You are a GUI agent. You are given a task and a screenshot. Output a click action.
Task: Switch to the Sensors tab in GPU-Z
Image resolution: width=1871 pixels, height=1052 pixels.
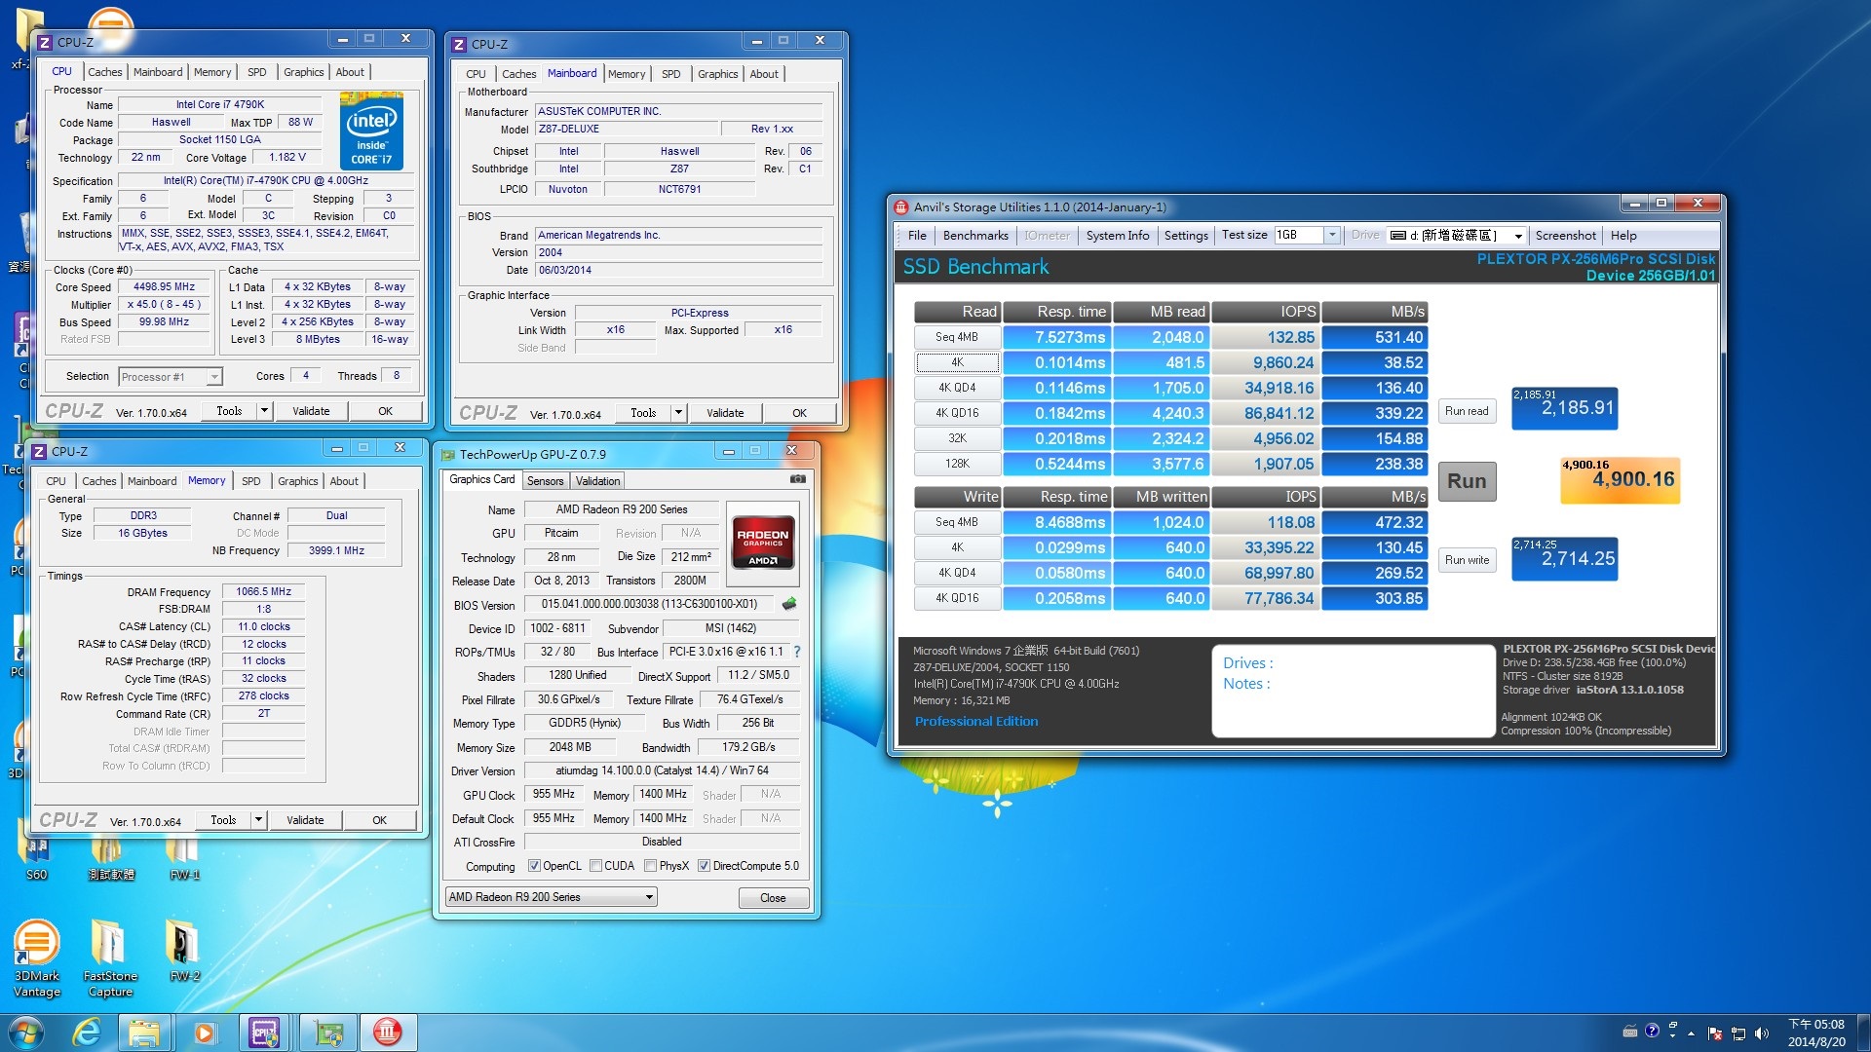[x=545, y=480]
